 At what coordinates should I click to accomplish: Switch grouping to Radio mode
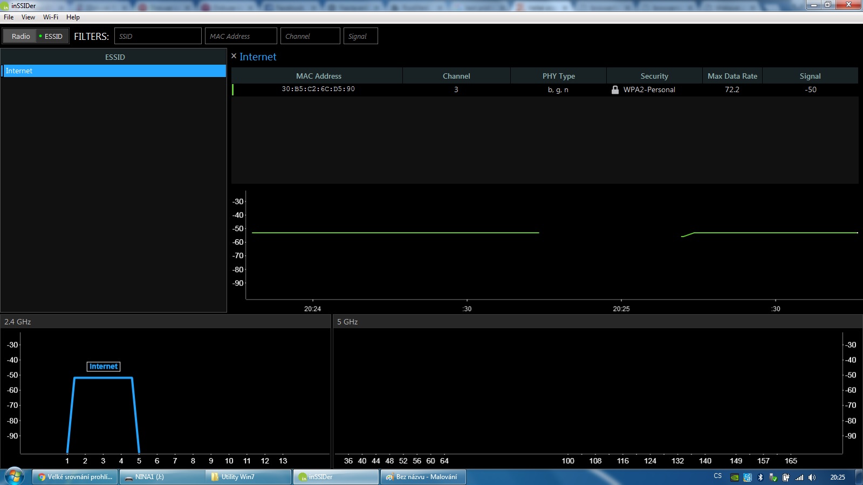point(20,36)
